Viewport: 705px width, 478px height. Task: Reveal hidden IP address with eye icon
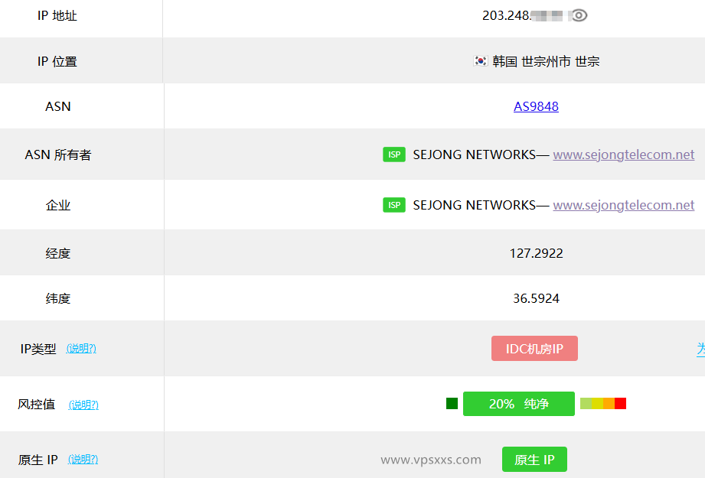click(579, 16)
